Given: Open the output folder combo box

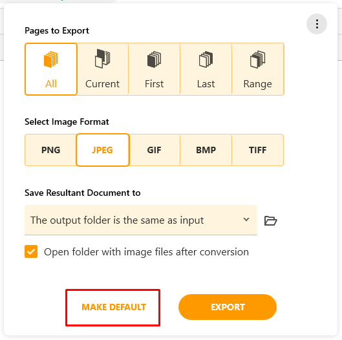Looking at the screenshot, I should coord(141,220).
